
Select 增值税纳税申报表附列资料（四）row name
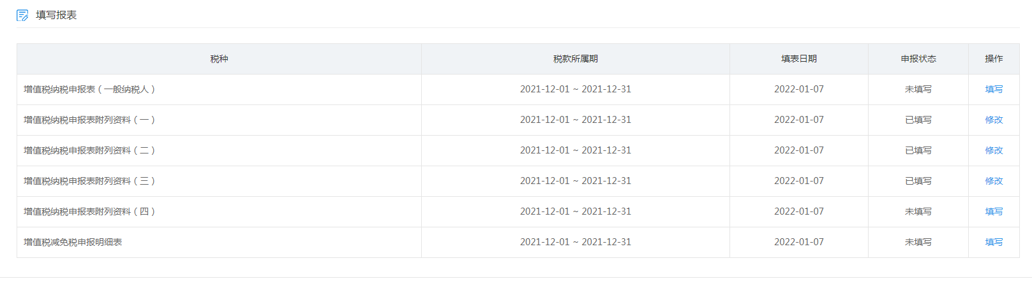(90, 211)
